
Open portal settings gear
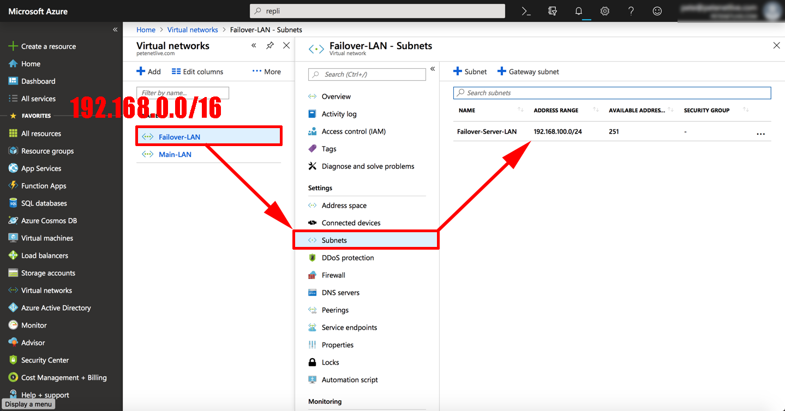[604, 11]
